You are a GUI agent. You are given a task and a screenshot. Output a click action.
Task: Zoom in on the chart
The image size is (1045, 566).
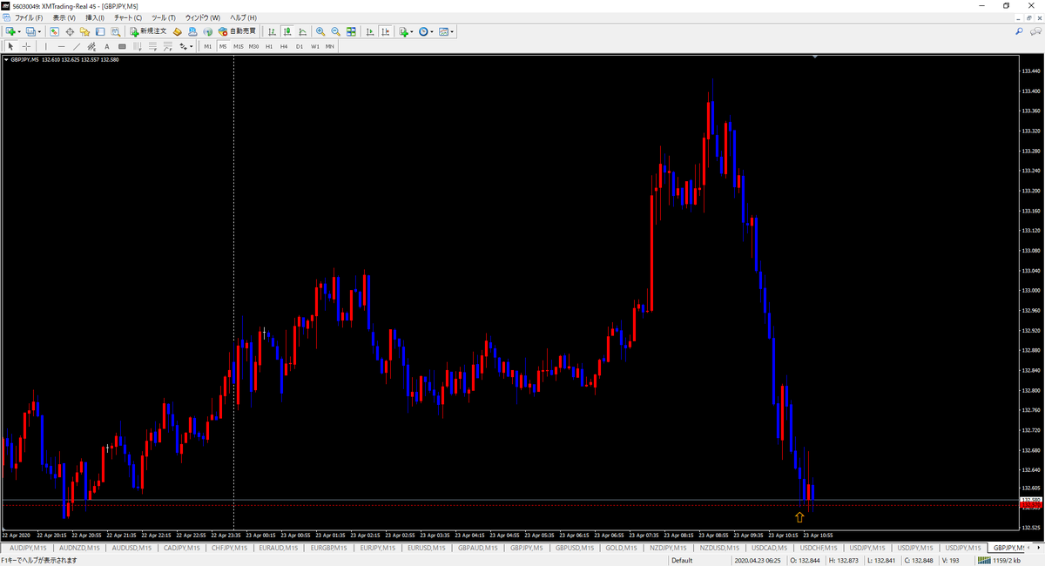click(x=320, y=31)
